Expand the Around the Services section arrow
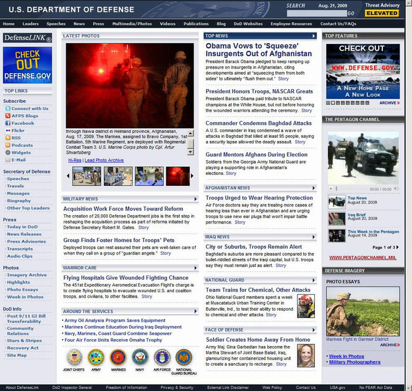Image resolution: width=412 pixels, height=391 pixels. [195, 311]
